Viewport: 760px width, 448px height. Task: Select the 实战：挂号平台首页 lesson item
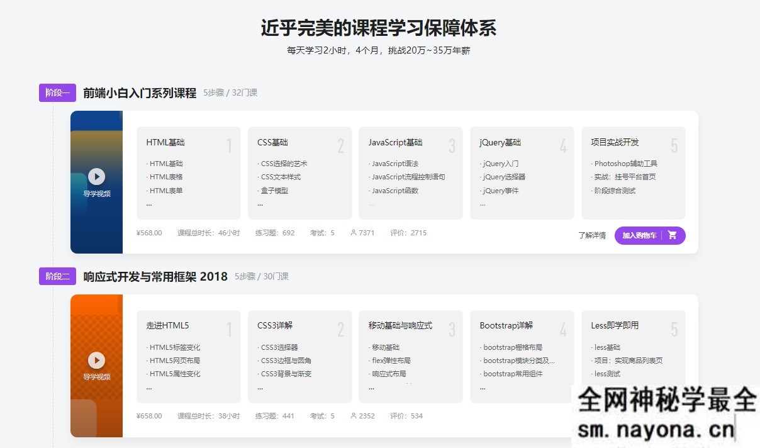click(x=625, y=177)
